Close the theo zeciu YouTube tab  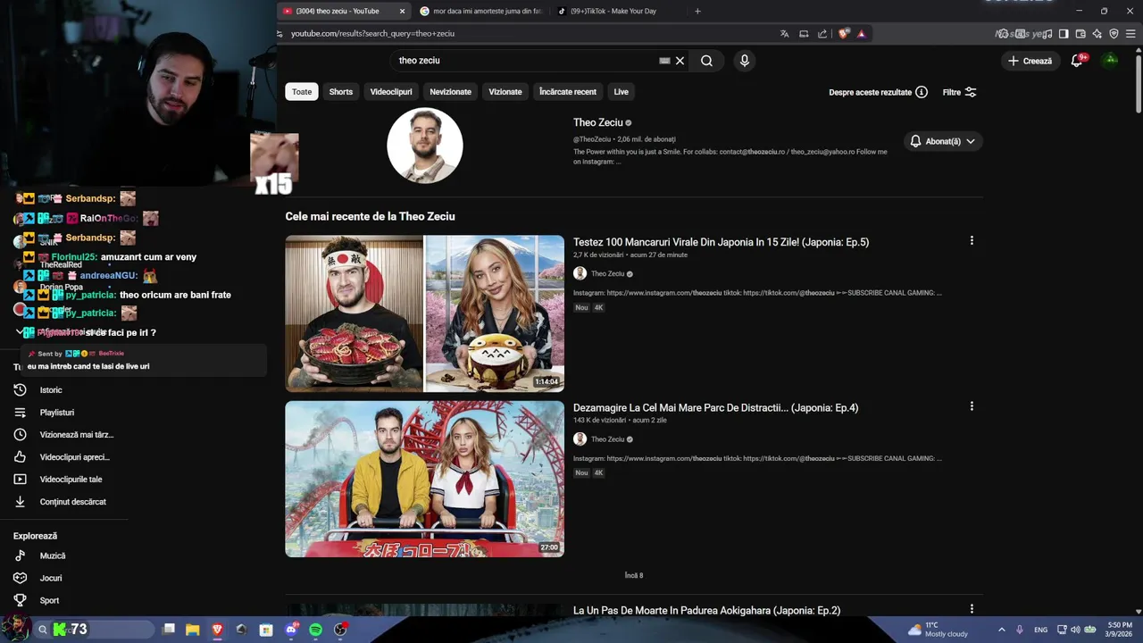[x=402, y=11]
